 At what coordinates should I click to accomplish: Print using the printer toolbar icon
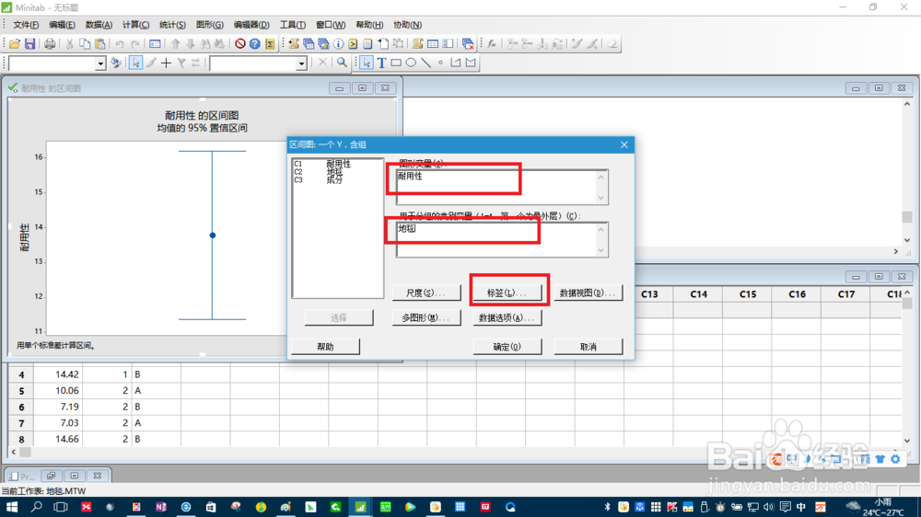50,43
